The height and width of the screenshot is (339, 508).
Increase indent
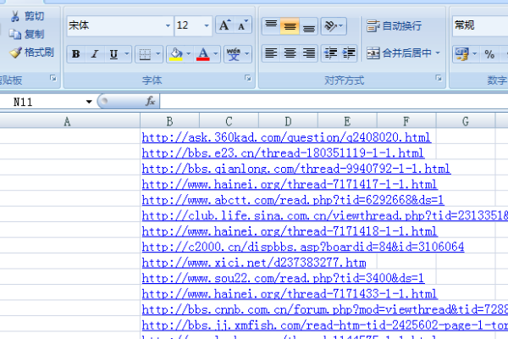click(348, 53)
